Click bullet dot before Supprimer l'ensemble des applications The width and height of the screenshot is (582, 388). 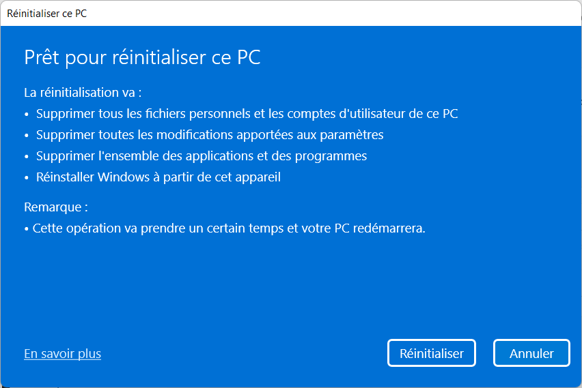coord(27,157)
